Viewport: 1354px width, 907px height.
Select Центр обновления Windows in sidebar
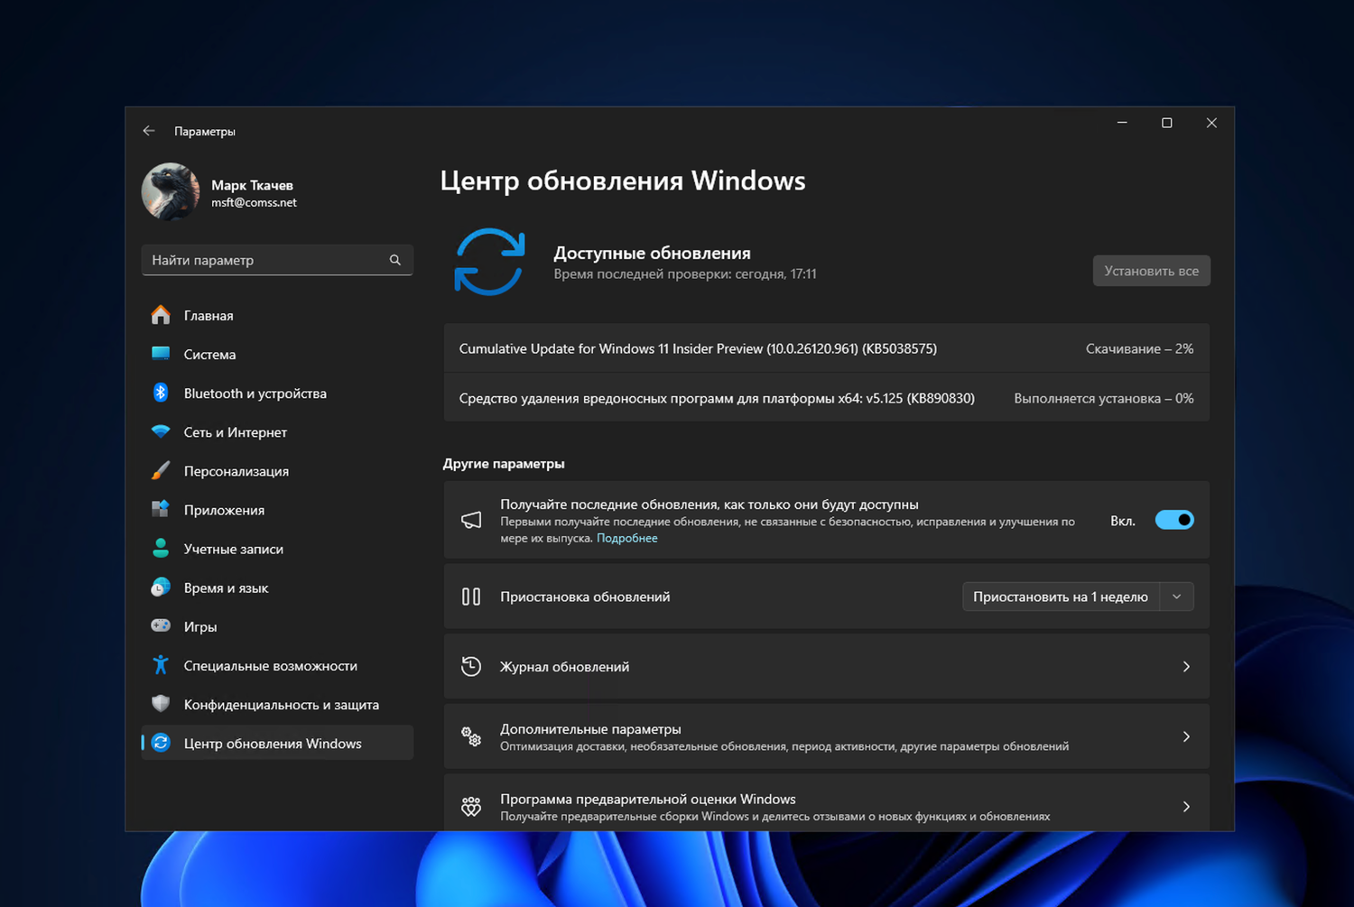pyautogui.click(x=277, y=742)
